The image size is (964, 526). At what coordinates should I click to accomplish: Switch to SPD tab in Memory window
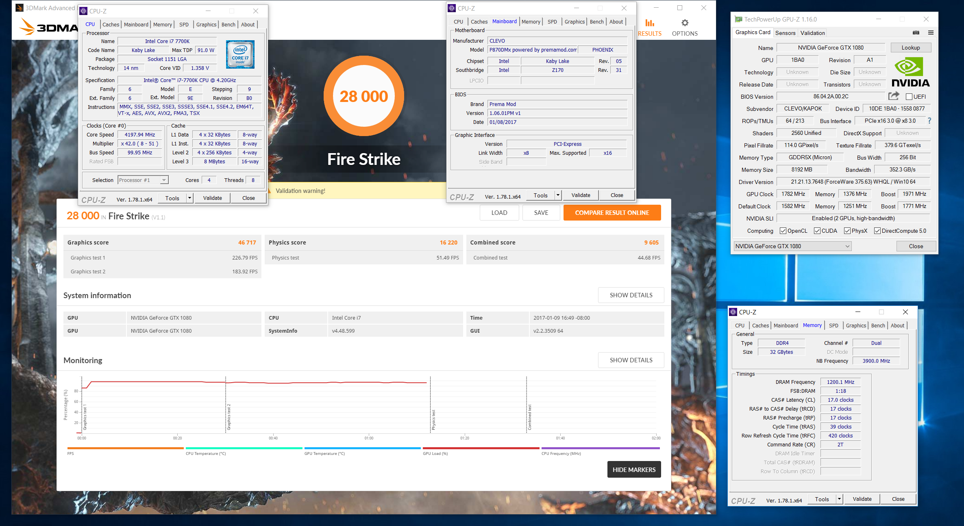[x=833, y=325]
